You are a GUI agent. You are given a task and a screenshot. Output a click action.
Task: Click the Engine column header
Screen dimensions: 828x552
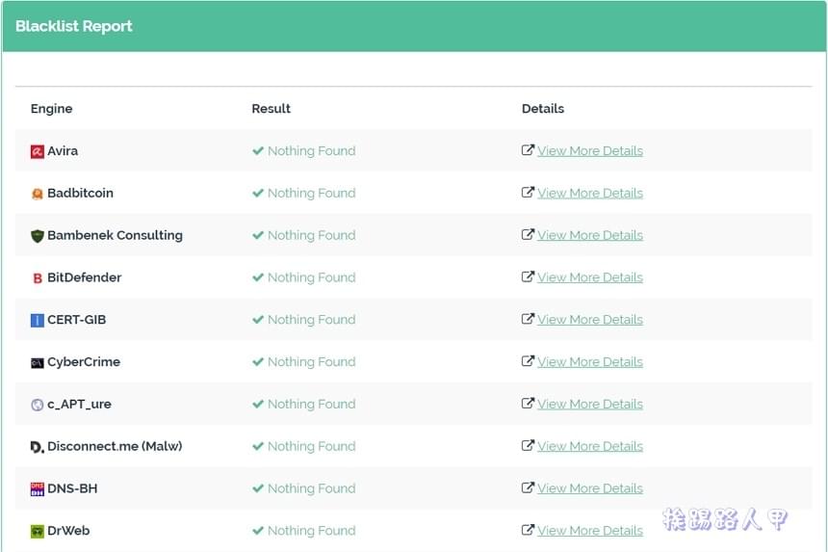point(52,109)
